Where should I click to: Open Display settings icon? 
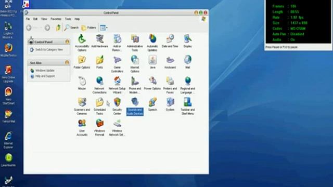[187, 41]
